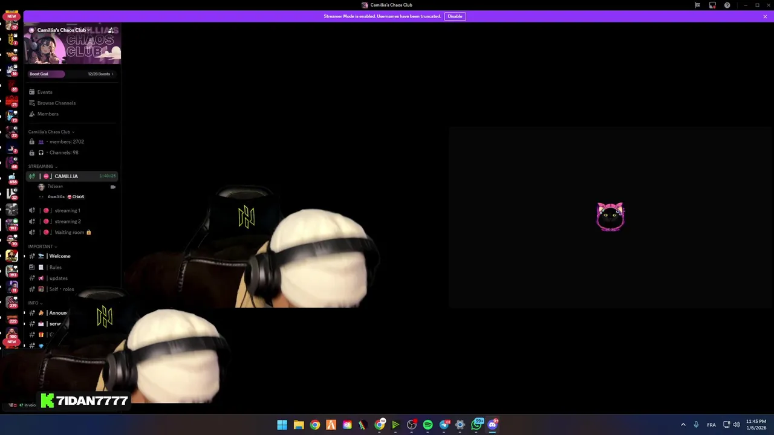Click the 7idaaan user in voice channel
This screenshot has width=774, height=435.
tap(55, 187)
